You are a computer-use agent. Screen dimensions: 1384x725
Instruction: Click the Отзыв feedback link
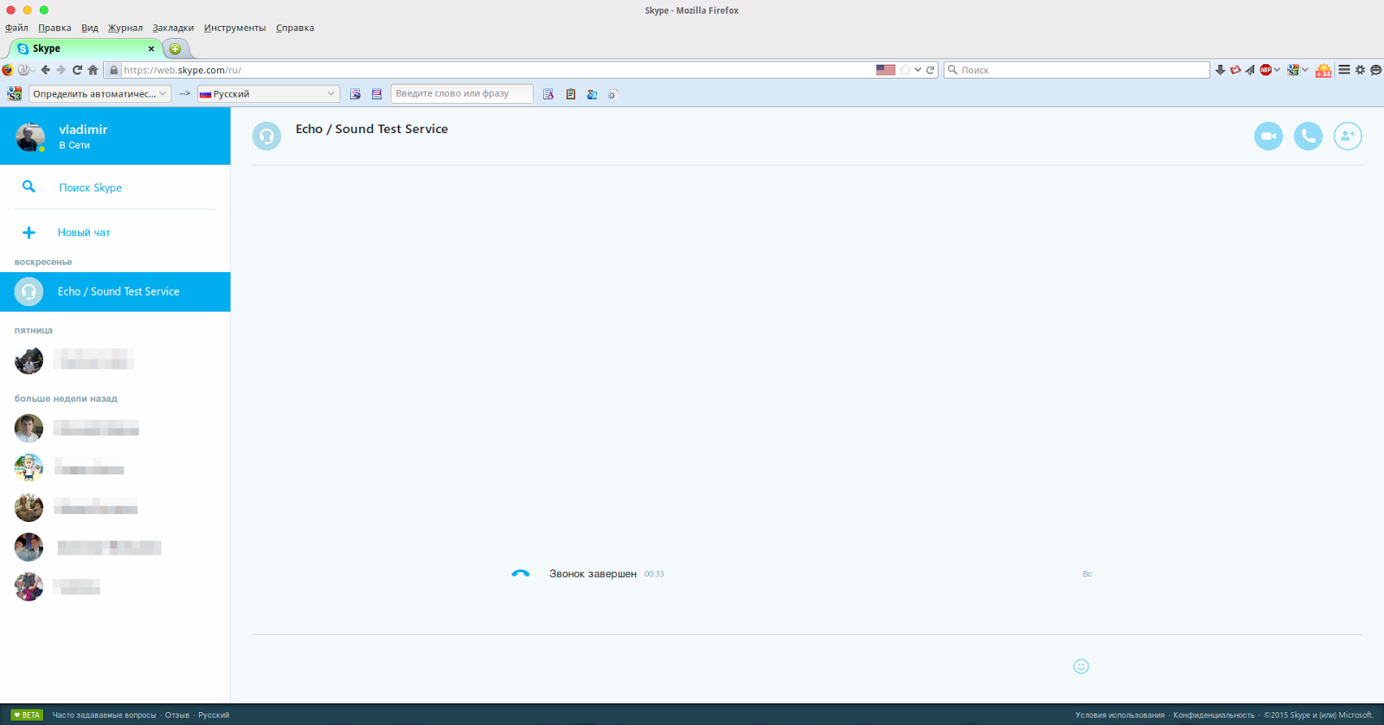[177, 715]
